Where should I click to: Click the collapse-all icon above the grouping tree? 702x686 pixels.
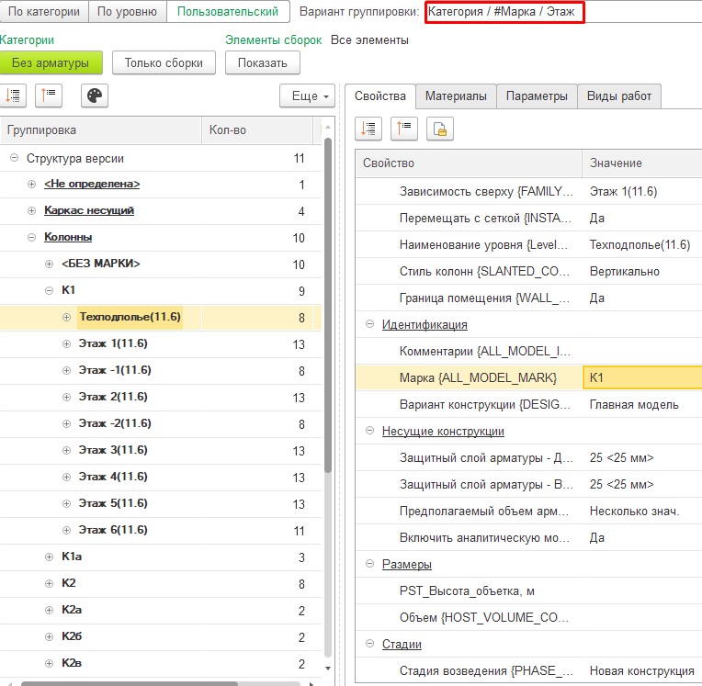coord(49,96)
